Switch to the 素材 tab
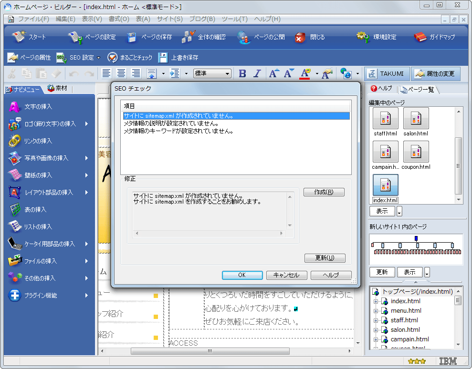The height and width of the screenshot is (369, 472). coord(57,88)
